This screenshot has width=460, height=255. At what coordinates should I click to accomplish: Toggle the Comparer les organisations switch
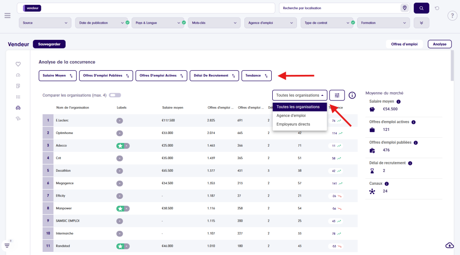[115, 95]
